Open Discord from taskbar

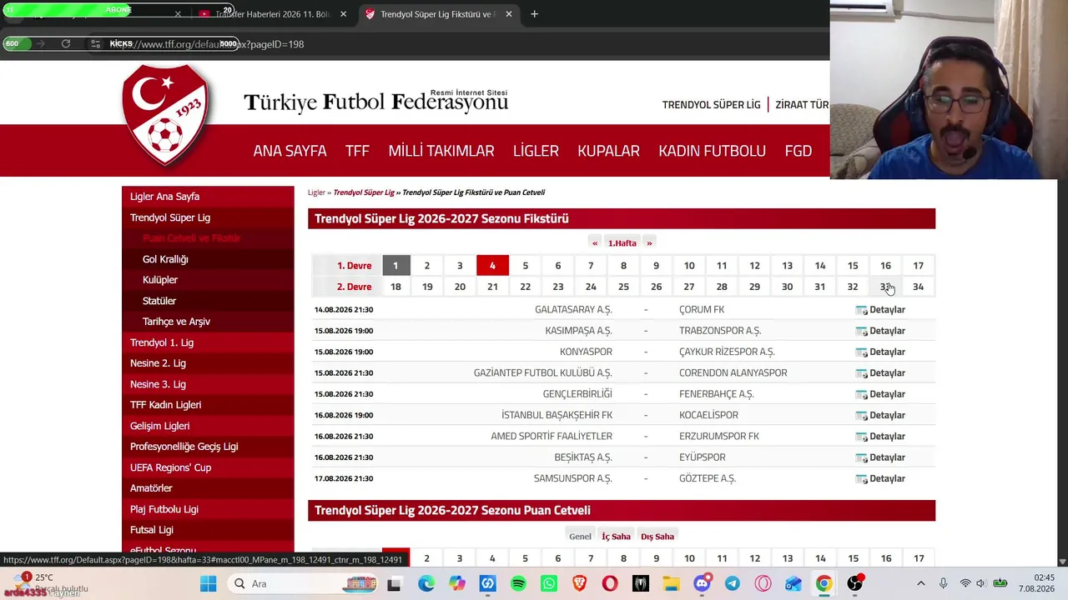(703, 583)
